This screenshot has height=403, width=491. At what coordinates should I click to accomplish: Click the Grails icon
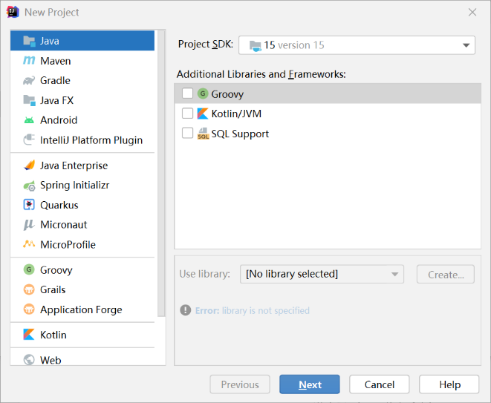pyautogui.click(x=29, y=289)
